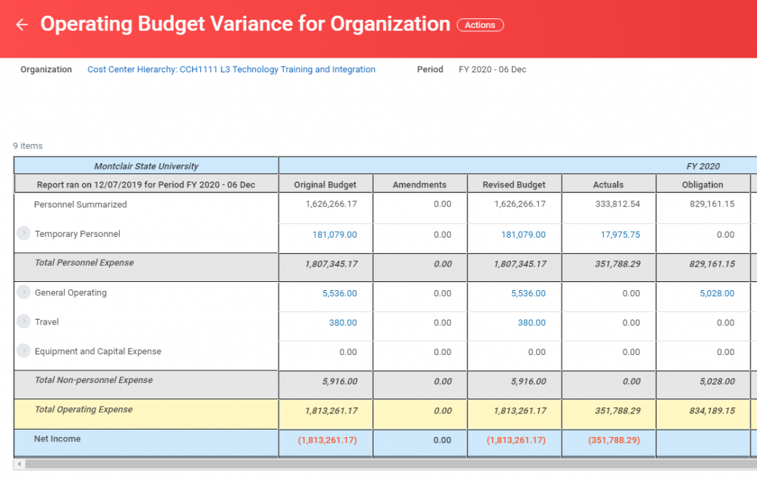Image resolution: width=757 pixels, height=482 pixels.
Task: Open the Actions button menu
Action: click(480, 25)
